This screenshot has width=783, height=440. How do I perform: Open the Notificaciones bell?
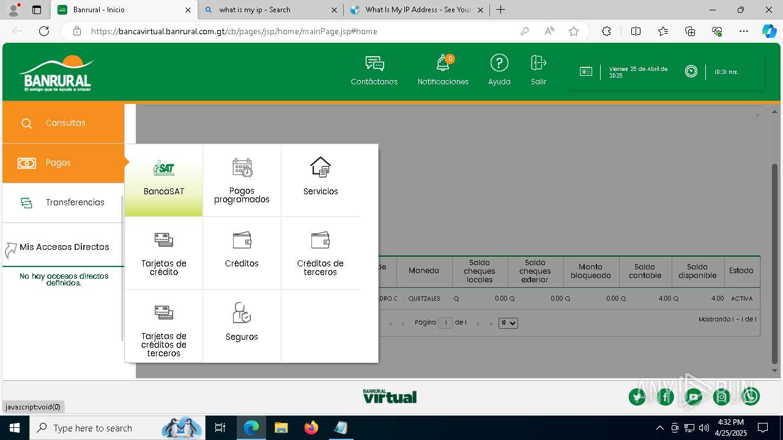[443, 64]
